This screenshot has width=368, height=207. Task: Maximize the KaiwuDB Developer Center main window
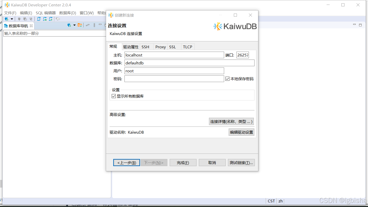(343, 5)
